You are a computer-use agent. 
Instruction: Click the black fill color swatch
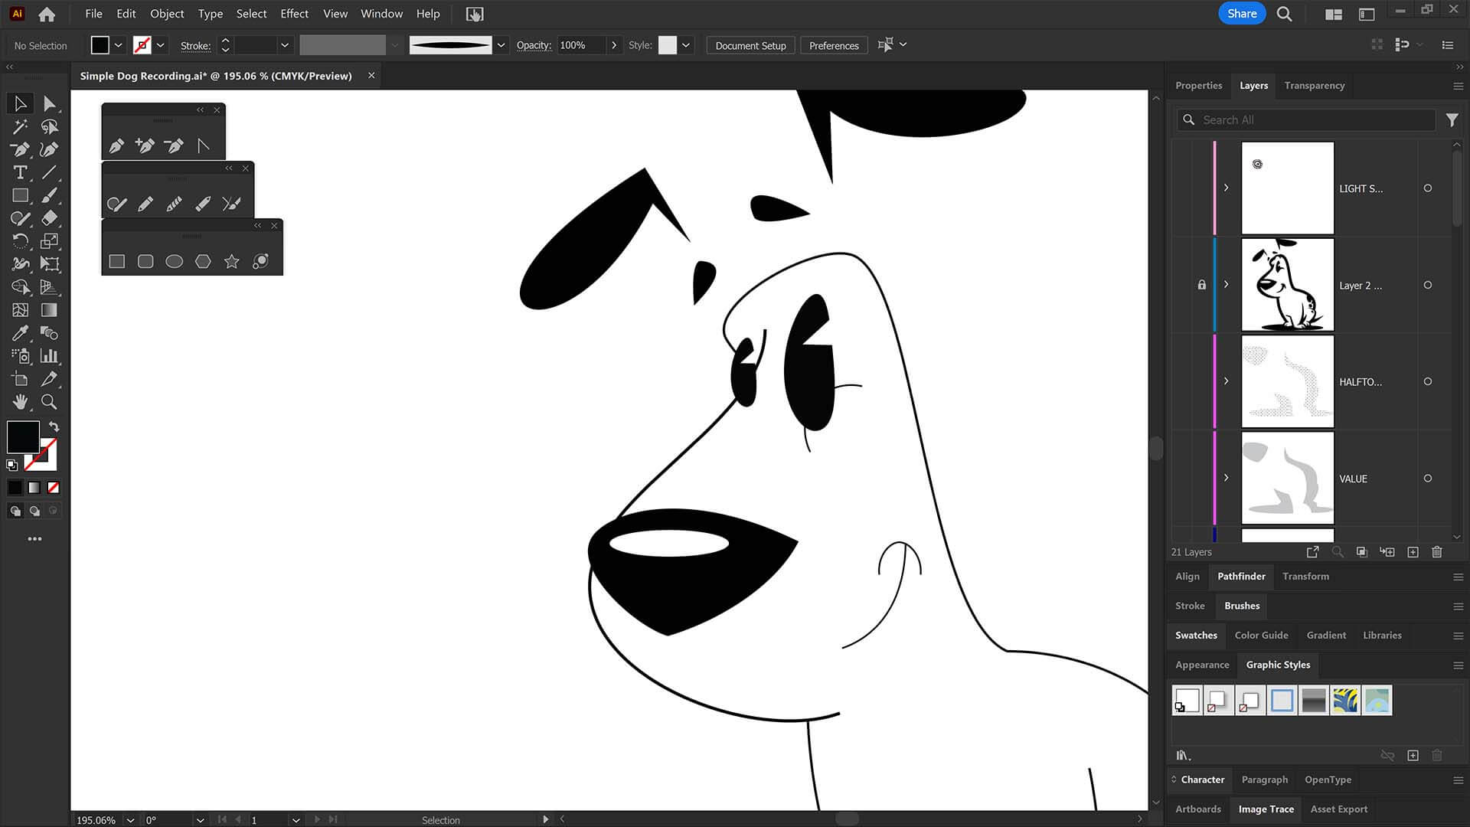[x=23, y=436]
